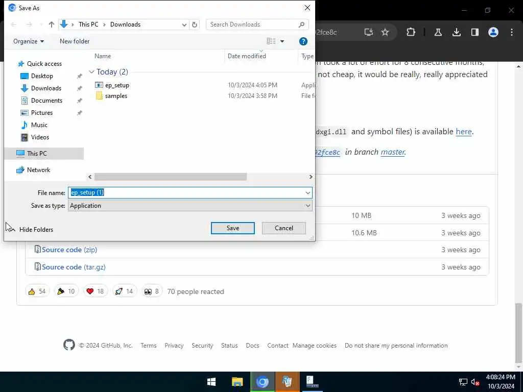523x392 pixels.
Task: Open Save as type combo box
Action: (190, 206)
